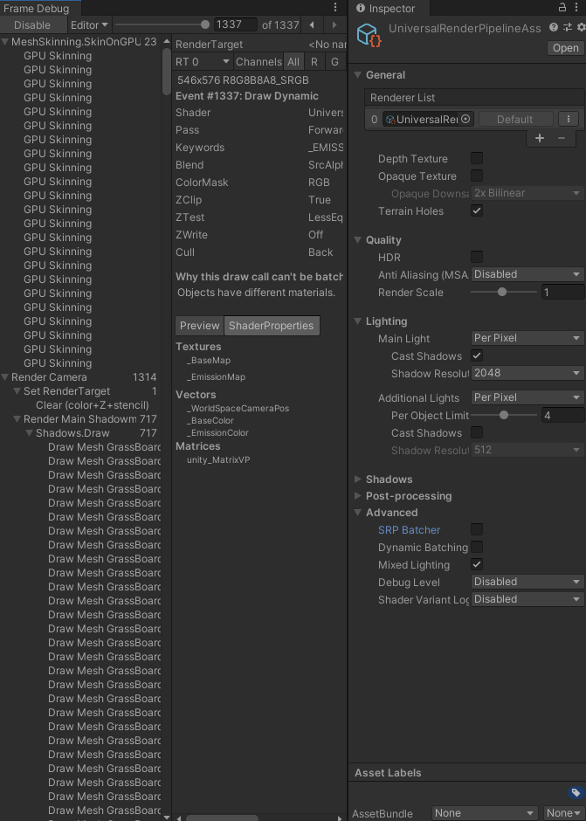Open the Anti Aliasing (MSAA) dropdown
The height and width of the screenshot is (821, 586).
tap(527, 274)
